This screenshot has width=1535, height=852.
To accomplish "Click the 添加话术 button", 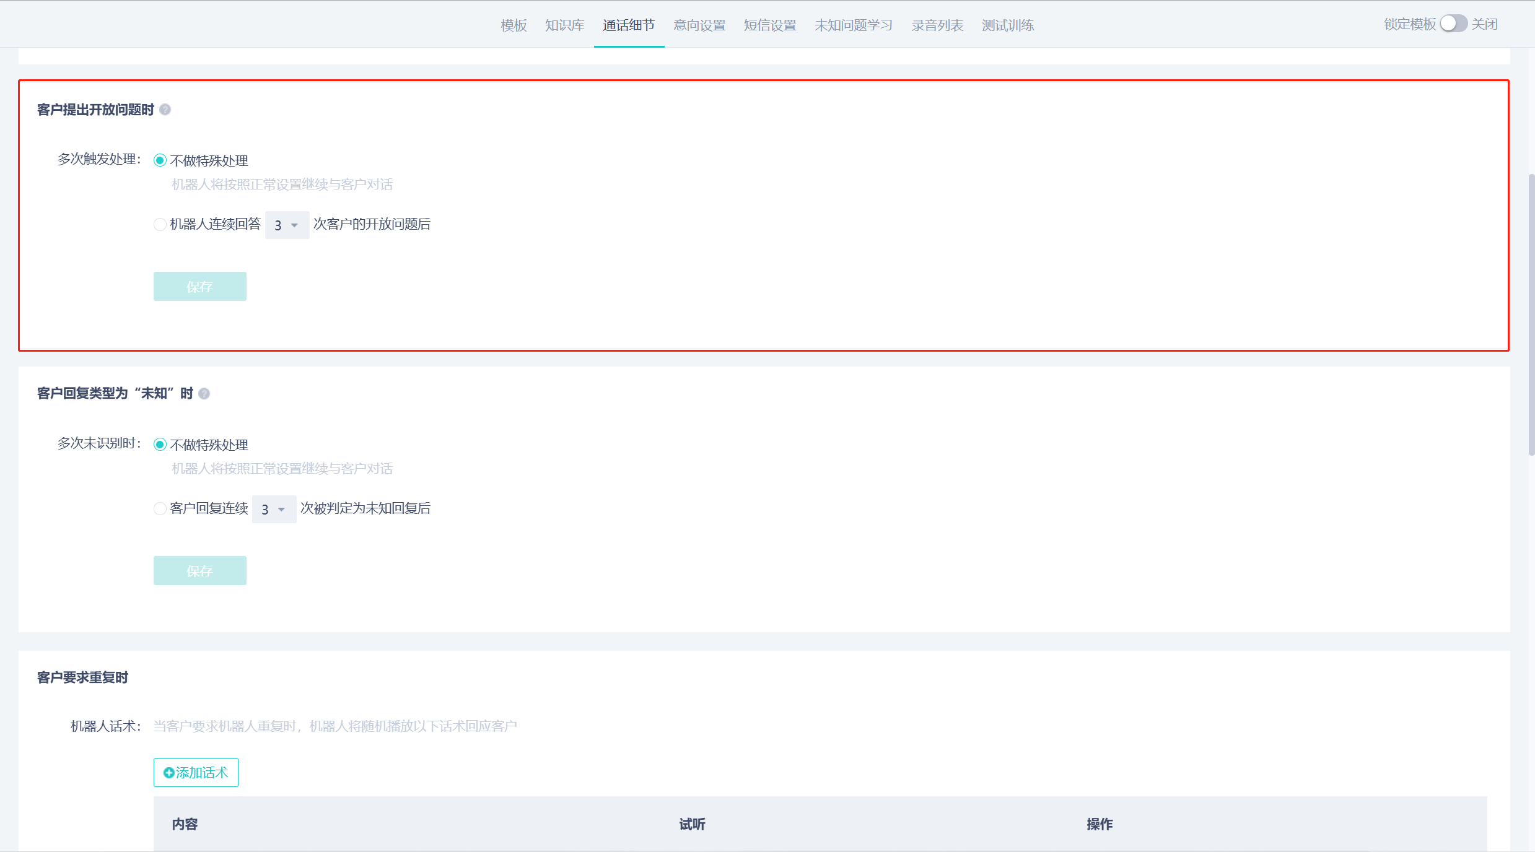I will tap(196, 773).
